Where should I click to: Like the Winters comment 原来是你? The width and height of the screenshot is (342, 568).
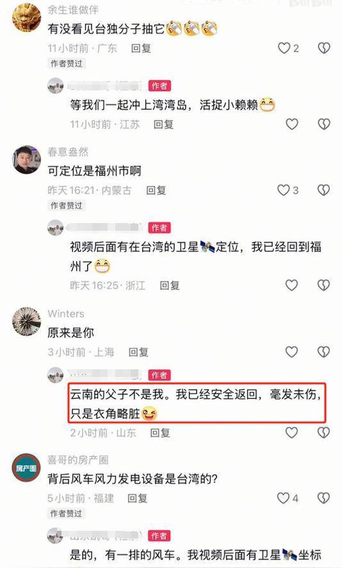click(x=291, y=351)
